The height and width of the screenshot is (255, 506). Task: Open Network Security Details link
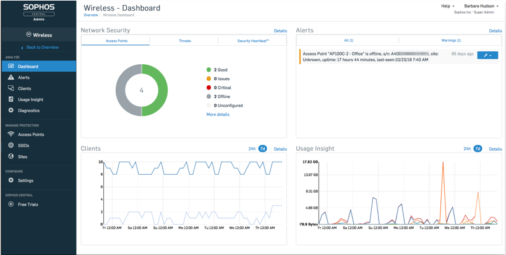[280, 31]
